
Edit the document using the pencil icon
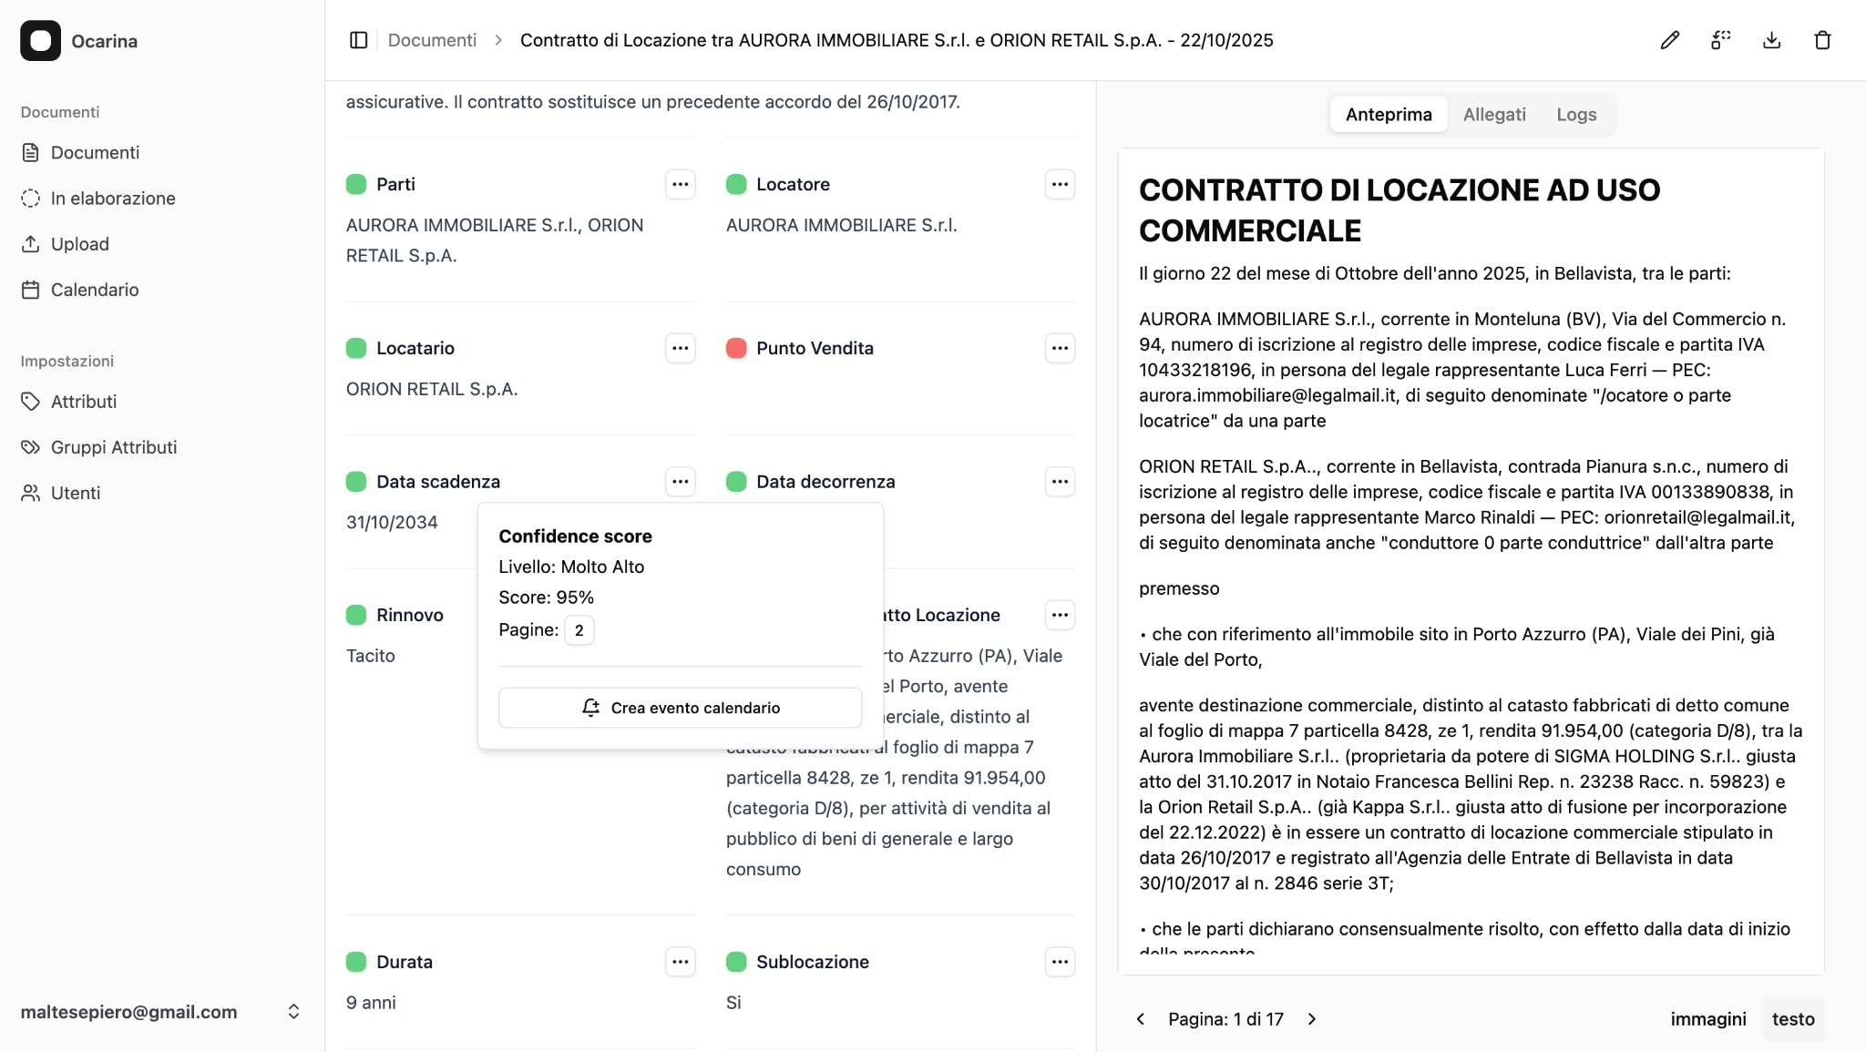(1670, 40)
